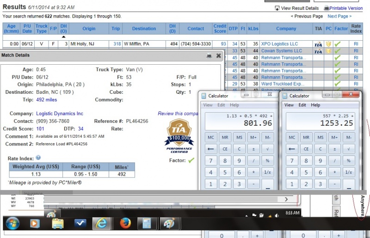This screenshot has height=238, width=370.
Task: Open the Rate Index help icon
Action: tap(38, 158)
